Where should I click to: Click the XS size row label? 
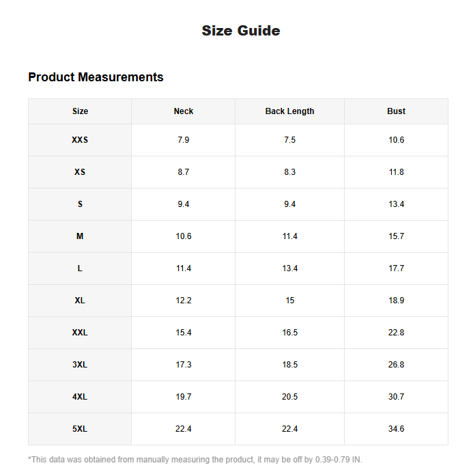pos(80,172)
